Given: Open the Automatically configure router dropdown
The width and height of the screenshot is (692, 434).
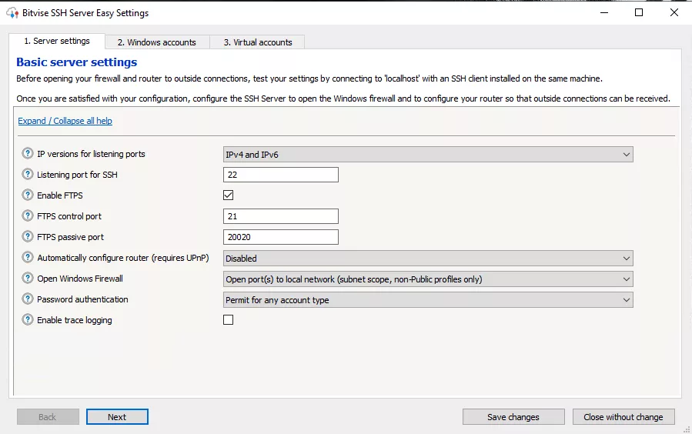Looking at the screenshot, I should 428,259.
